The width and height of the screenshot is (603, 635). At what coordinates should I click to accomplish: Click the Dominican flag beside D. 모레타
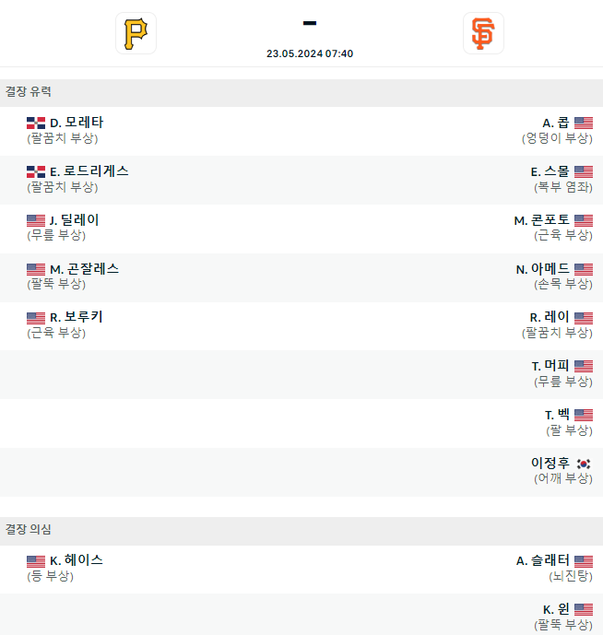click(36, 123)
